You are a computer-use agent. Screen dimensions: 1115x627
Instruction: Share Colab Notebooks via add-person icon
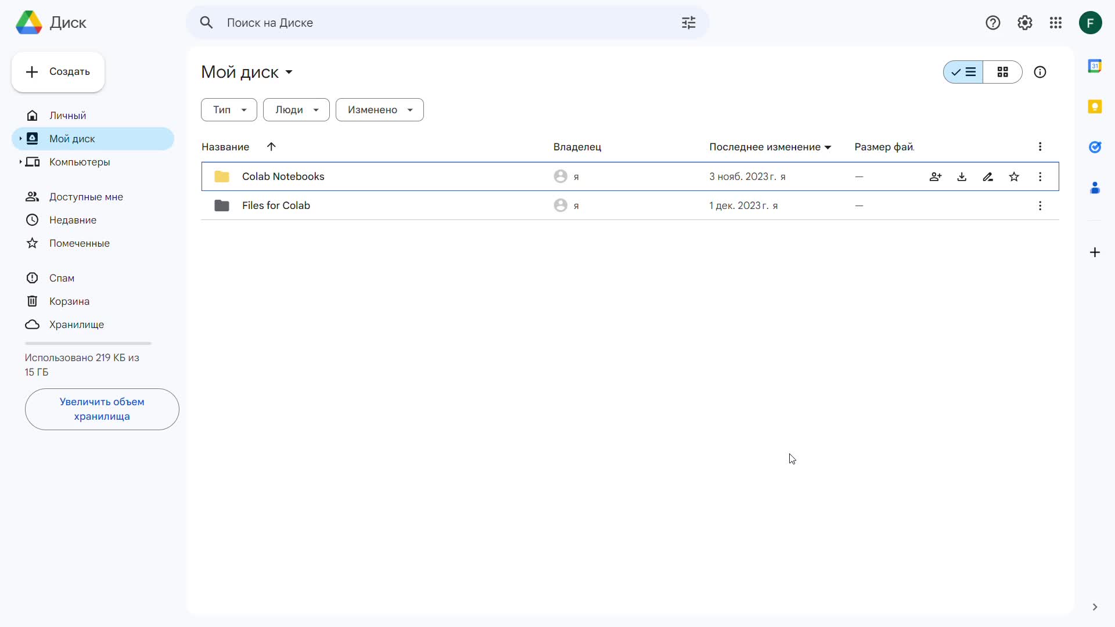[x=935, y=176]
